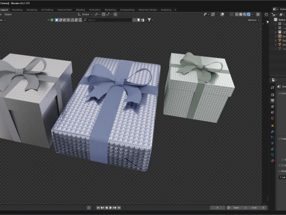Click the bookmark icon beside search
The width and height of the screenshot is (286, 215).
[138, 20]
